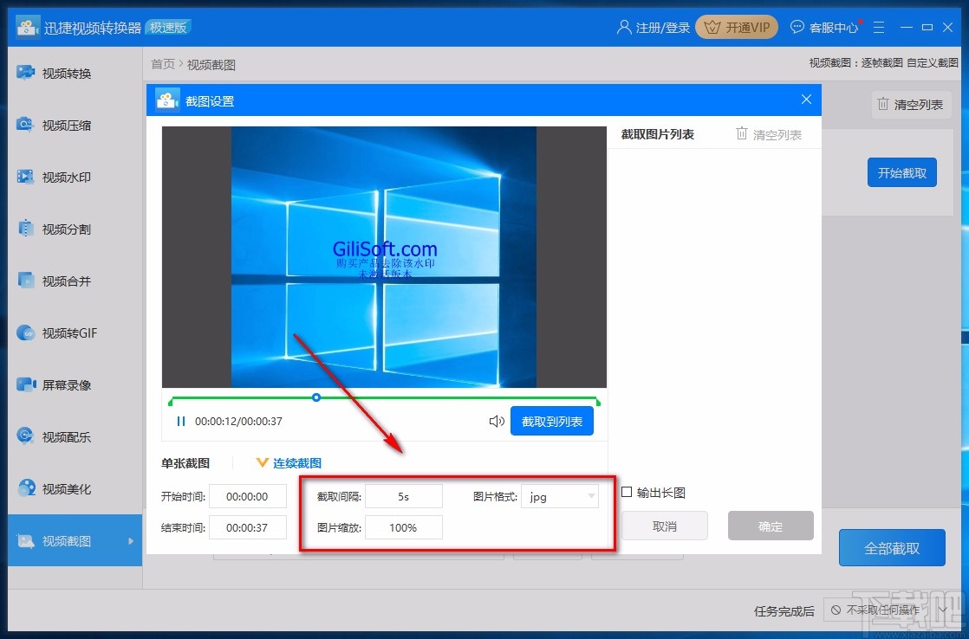Switch to the 连续截图 tab
969x639 pixels.
[x=296, y=462]
